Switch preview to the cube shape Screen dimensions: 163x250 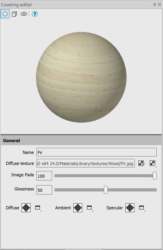14,14
